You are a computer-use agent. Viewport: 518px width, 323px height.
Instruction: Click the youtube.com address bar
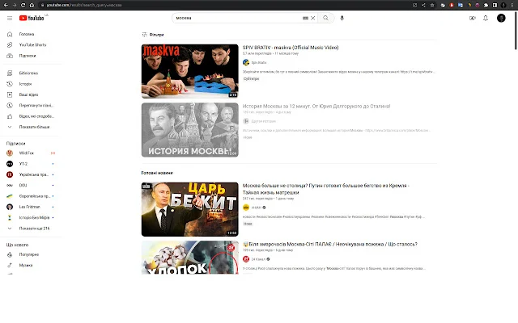[225, 5]
